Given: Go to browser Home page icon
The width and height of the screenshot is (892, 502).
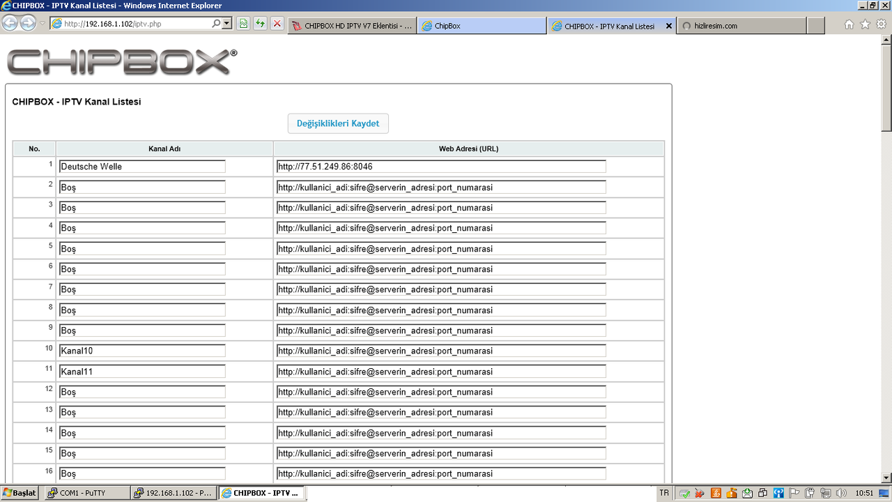Looking at the screenshot, I should coord(849,24).
